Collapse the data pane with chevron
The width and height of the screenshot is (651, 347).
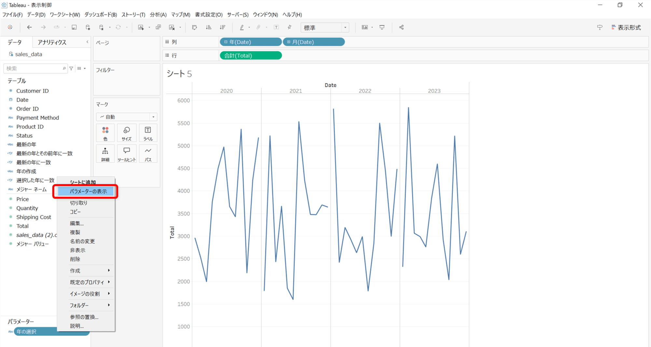[x=87, y=42]
